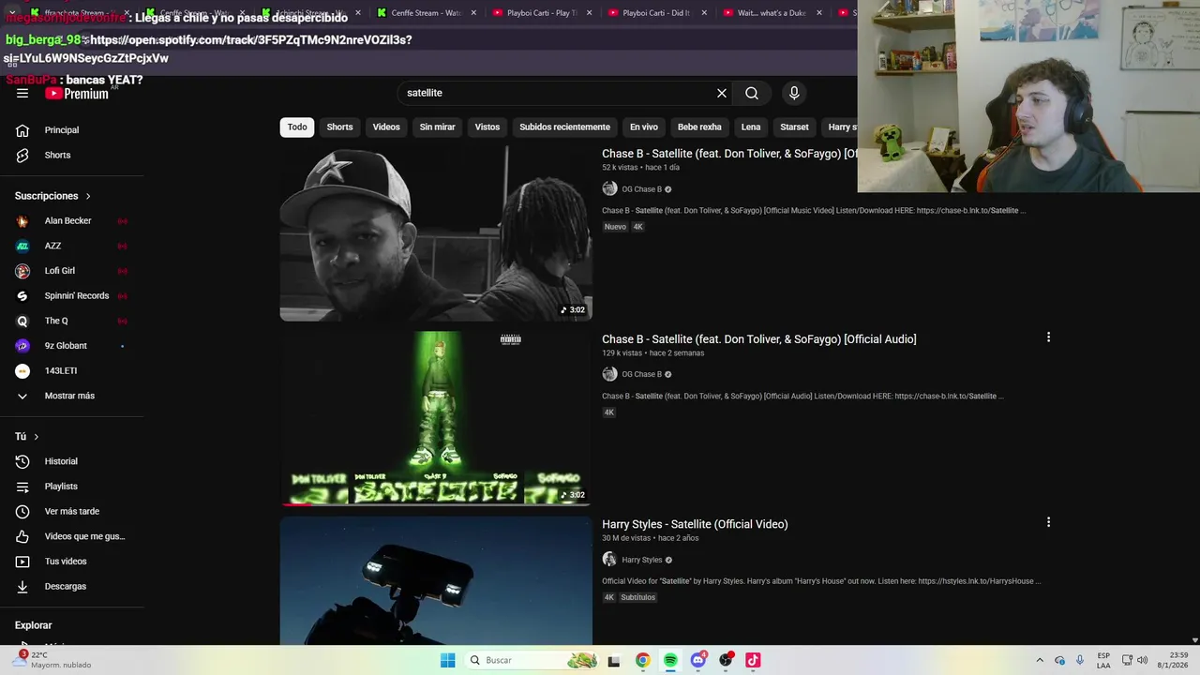Image resolution: width=1200 pixels, height=675 pixels.
Task: Select the Videos filter chip
Action: (x=386, y=127)
